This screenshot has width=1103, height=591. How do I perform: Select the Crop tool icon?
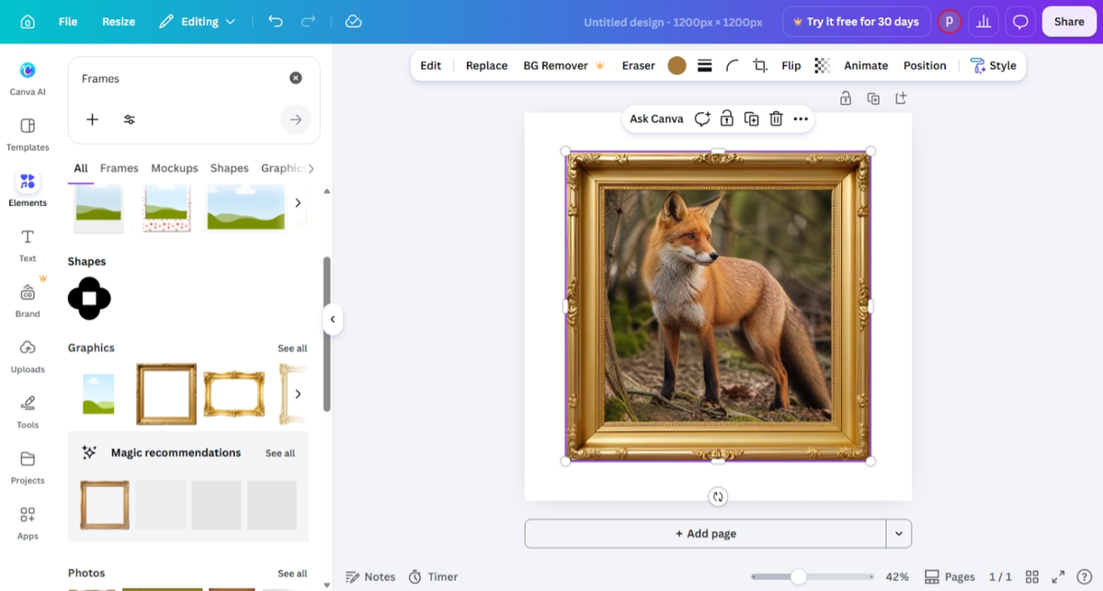[x=760, y=65]
